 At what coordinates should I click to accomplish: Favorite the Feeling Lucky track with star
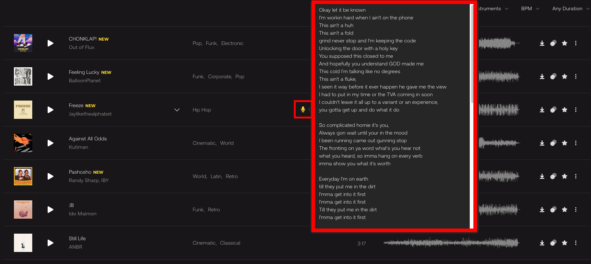tap(565, 76)
